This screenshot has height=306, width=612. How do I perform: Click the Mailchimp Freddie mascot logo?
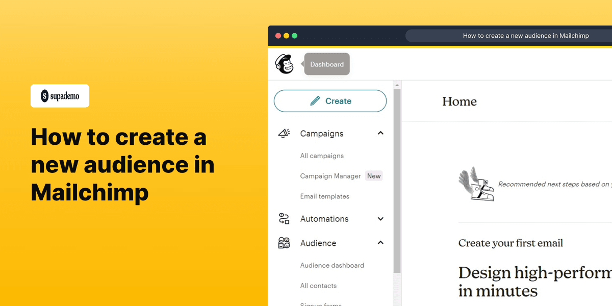[285, 64]
